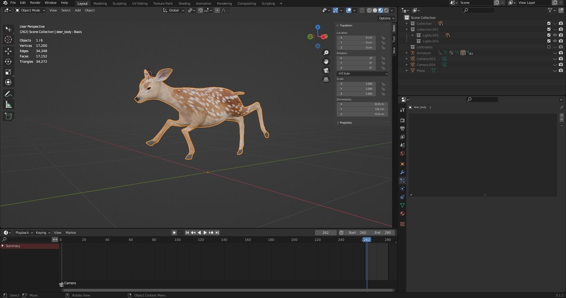Screen dimensions: 566x298
Task: Open the Object Data mesh properties tab
Action: tap(402, 205)
